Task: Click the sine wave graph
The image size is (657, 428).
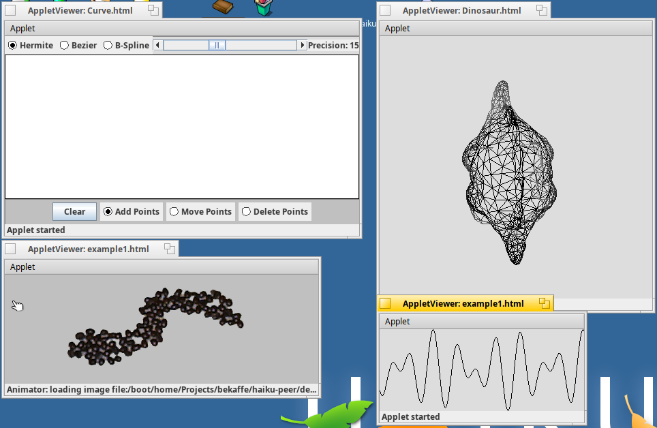Action: pyautogui.click(x=482, y=370)
